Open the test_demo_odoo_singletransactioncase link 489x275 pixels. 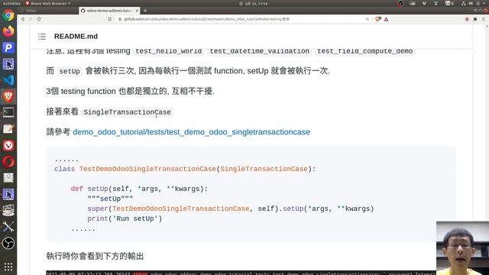(x=192, y=132)
